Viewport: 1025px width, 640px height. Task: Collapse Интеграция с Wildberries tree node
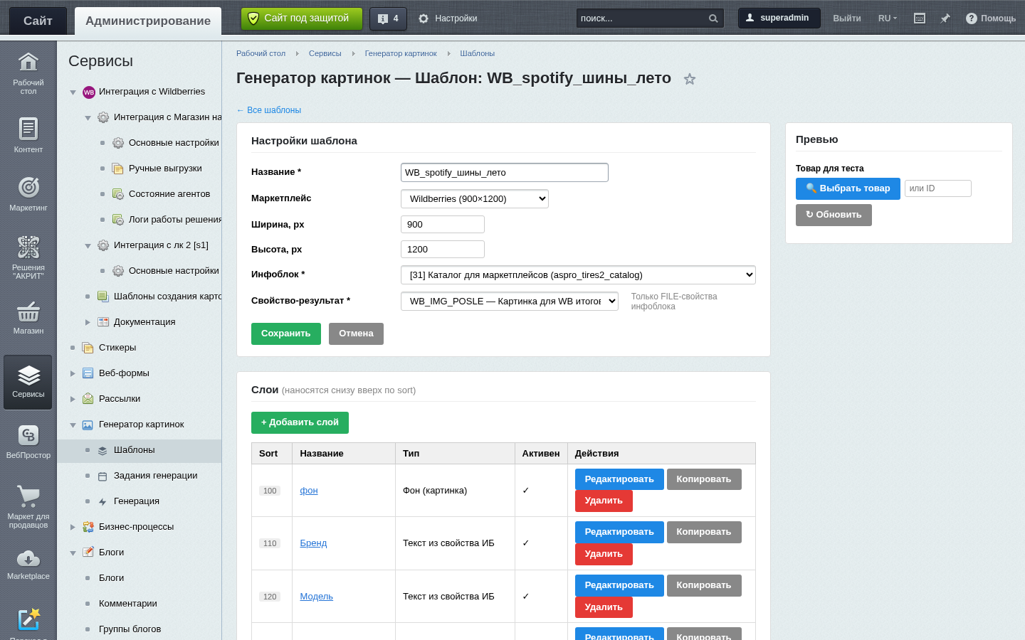coord(73,92)
